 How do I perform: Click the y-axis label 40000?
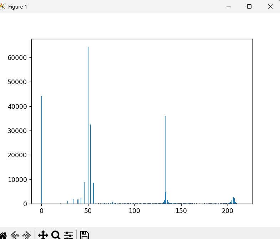17,106
